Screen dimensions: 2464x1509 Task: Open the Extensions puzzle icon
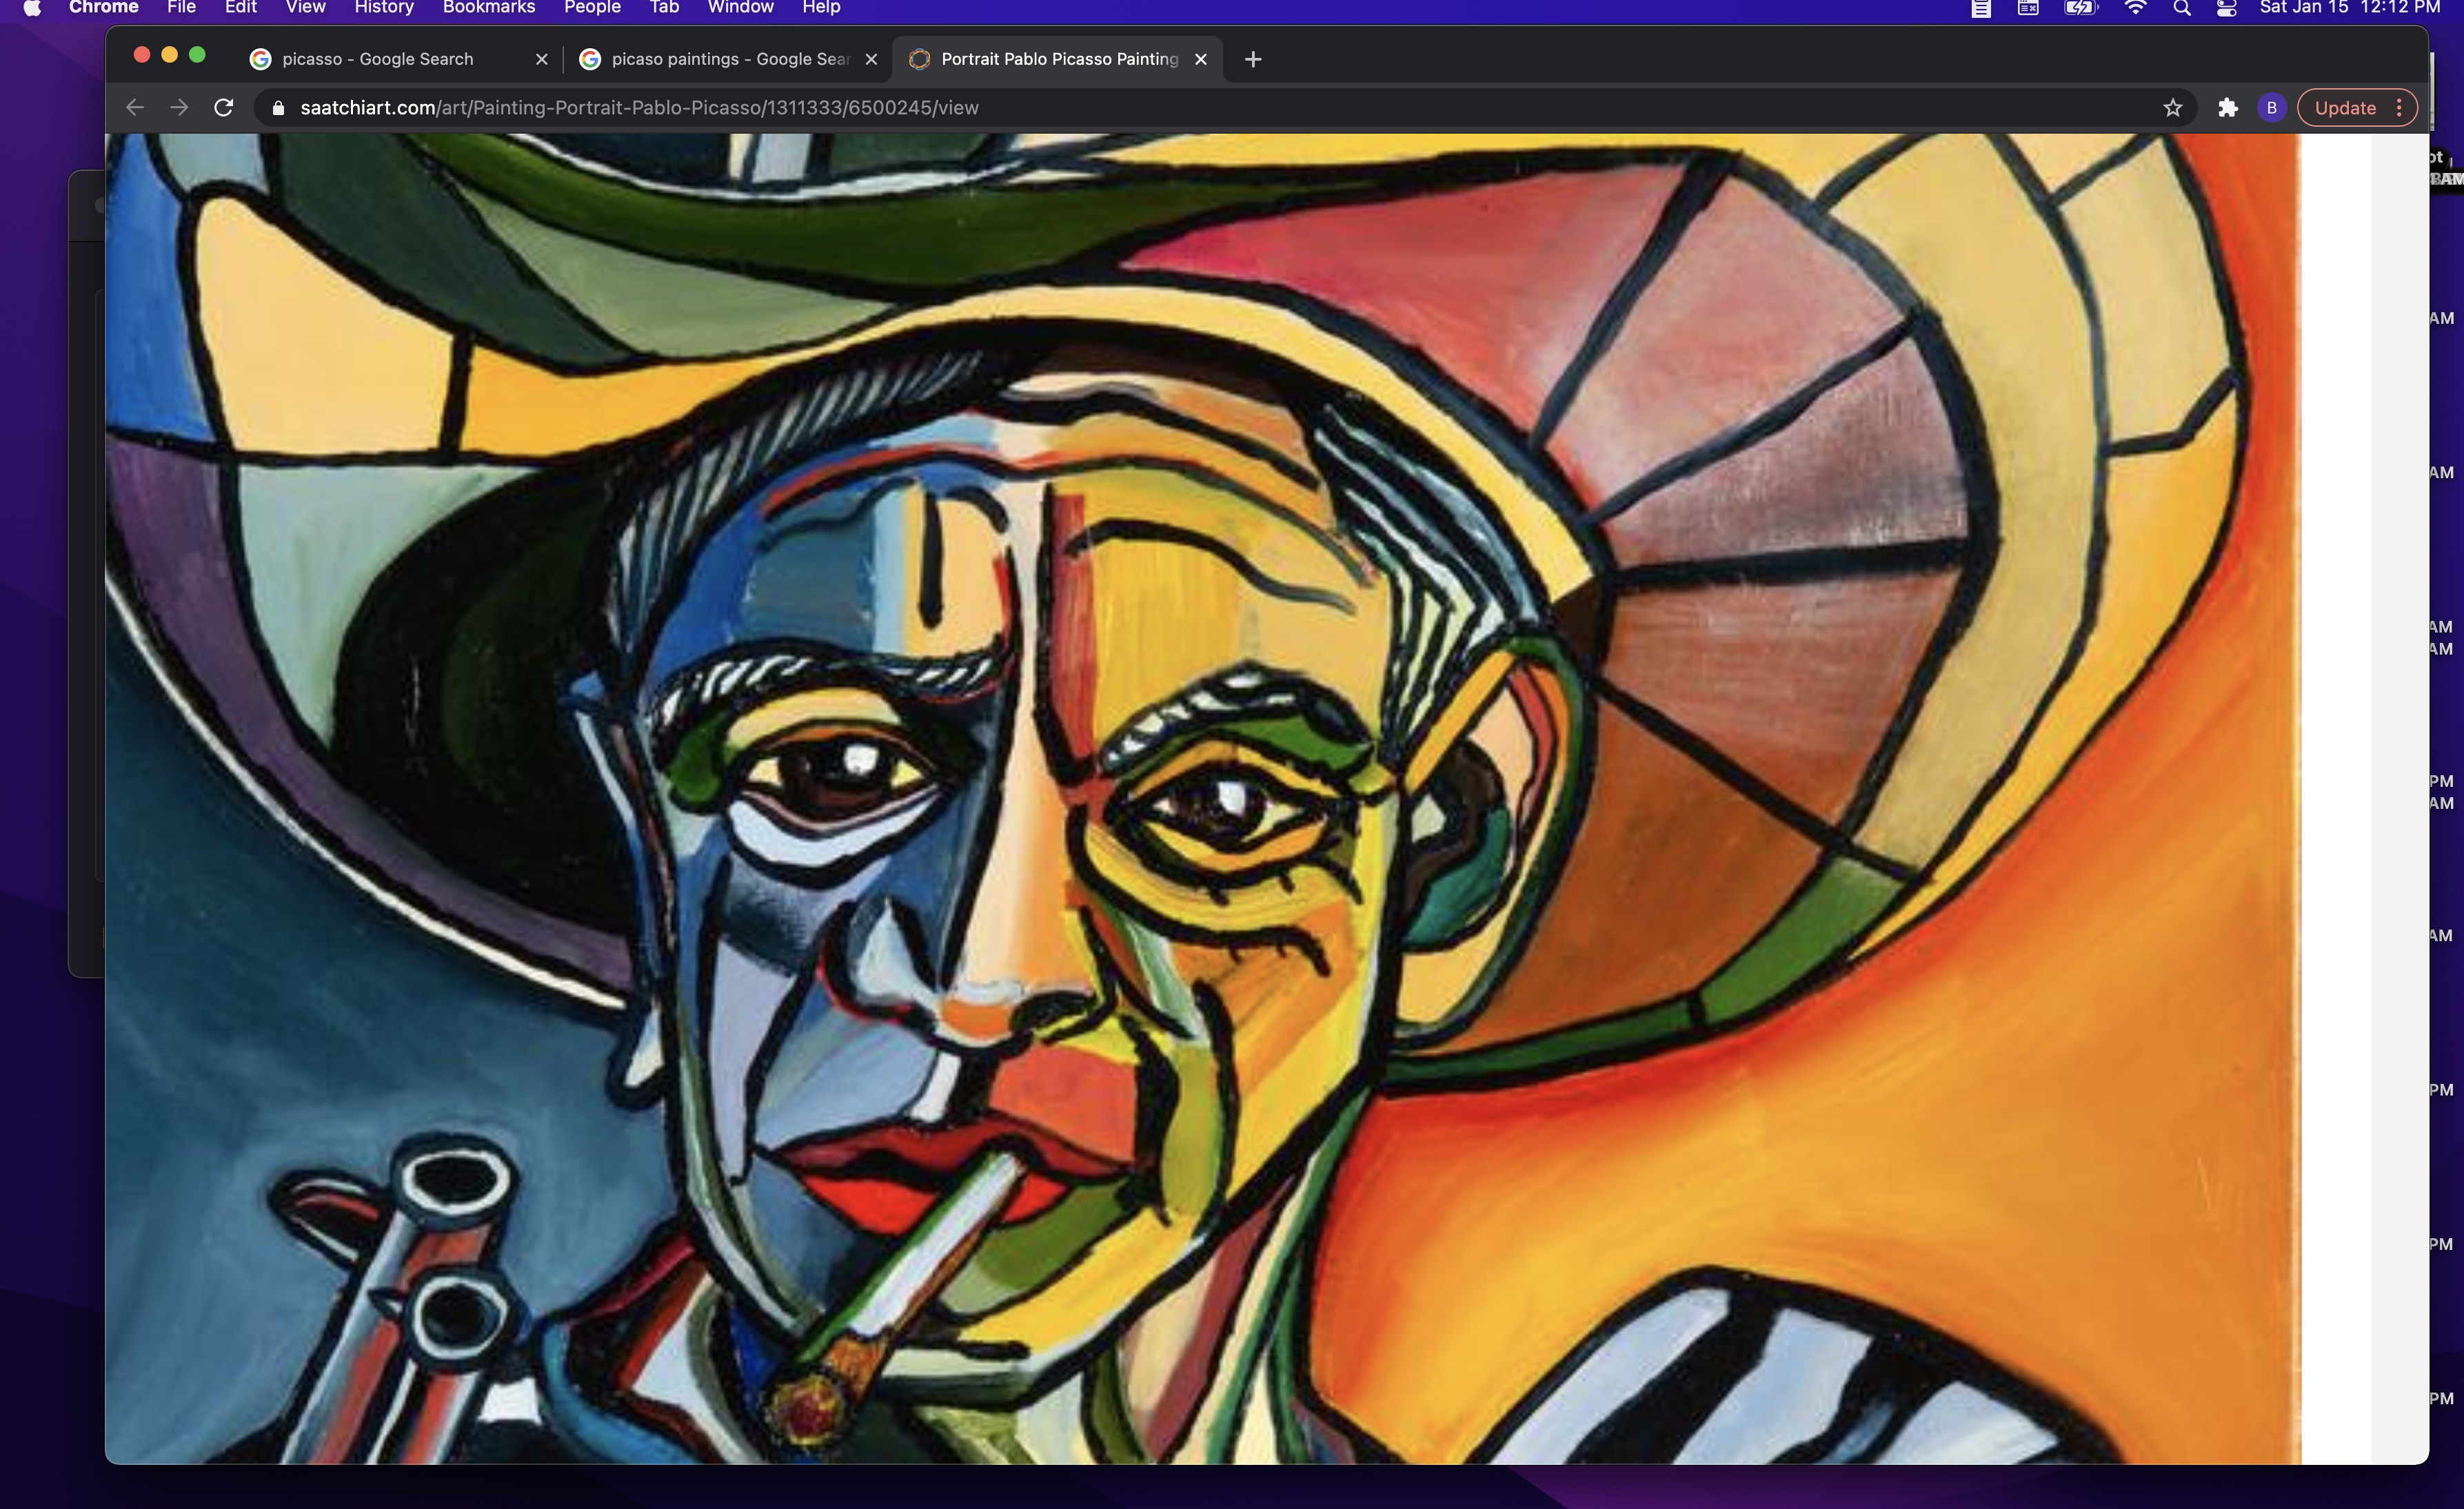coord(2227,108)
